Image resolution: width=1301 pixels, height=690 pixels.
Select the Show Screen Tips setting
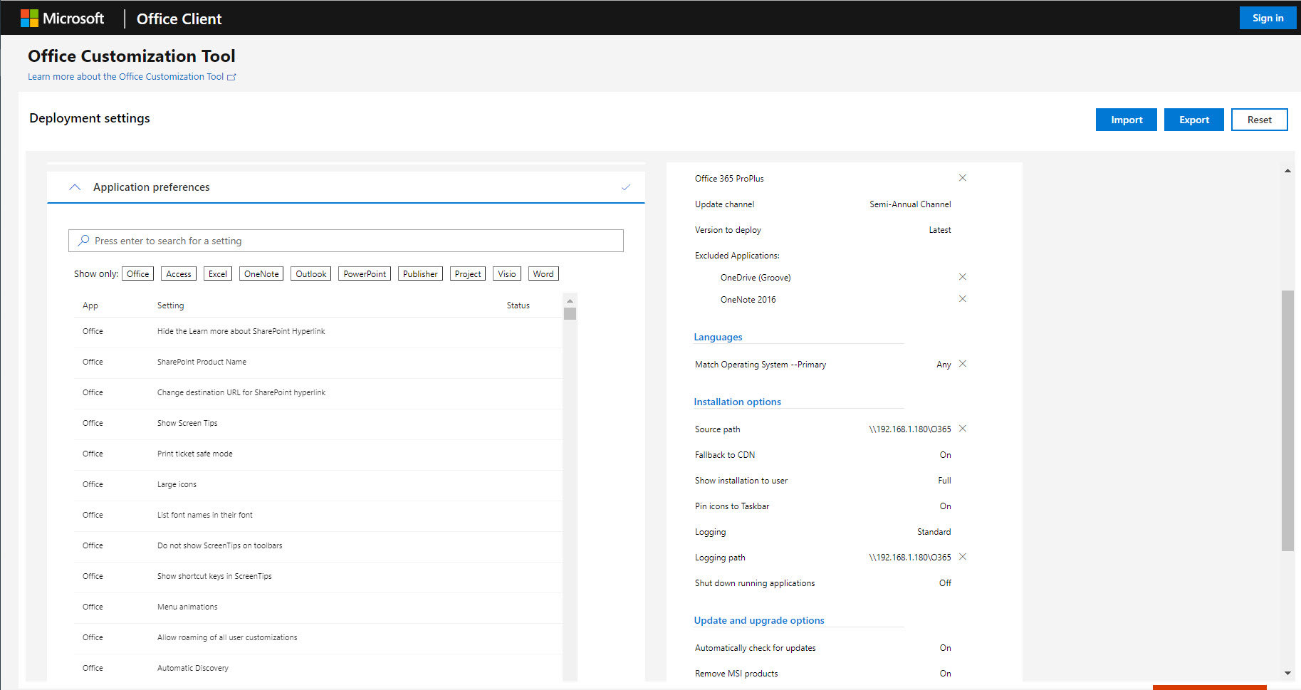point(318,424)
